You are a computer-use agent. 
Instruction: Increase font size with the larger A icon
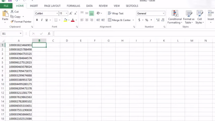pos(71,13)
